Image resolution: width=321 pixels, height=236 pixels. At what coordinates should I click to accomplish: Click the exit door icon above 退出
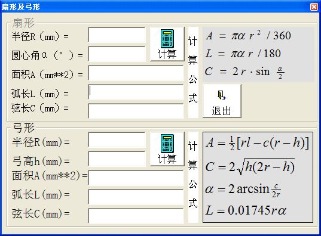(221, 95)
